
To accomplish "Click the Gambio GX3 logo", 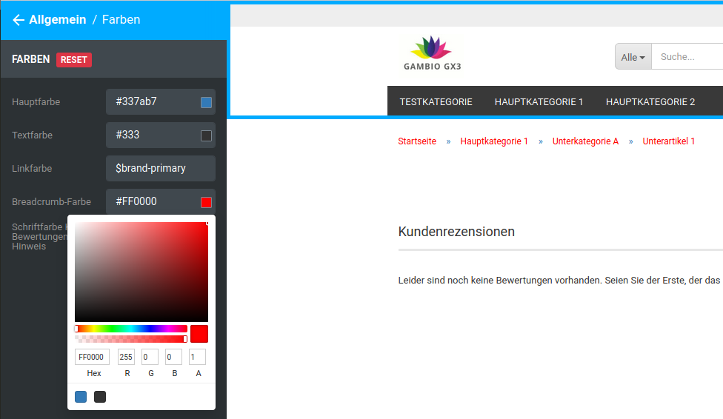I will click(432, 53).
